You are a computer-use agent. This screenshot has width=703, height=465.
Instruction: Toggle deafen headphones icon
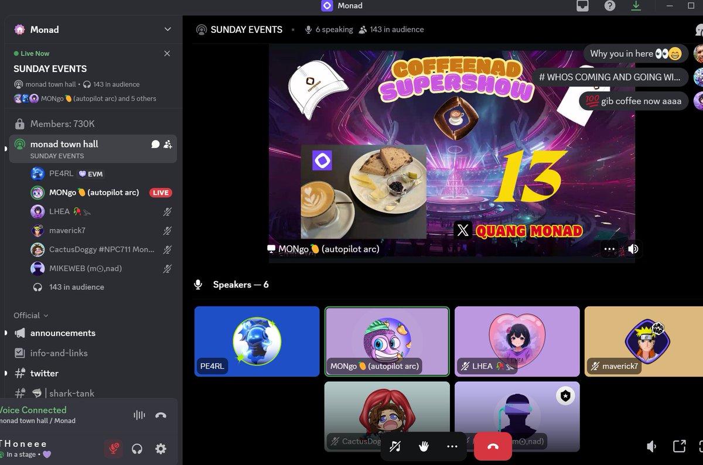137,449
